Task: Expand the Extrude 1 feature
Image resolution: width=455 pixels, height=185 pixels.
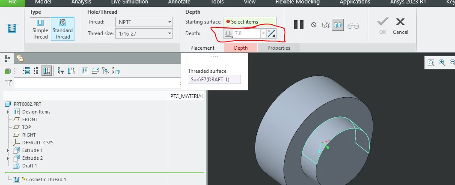Action: [x=8, y=150]
